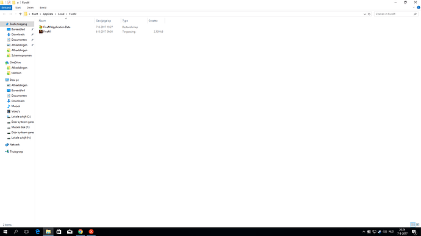The width and height of the screenshot is (421, 236).
Task: Expand the address bar history dropdown
Action: tap(364, 14)
